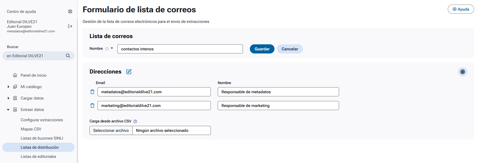This screenshot has width=483, height=163.
Task: Open Listas de buzones SINLI
Action: click(42, 138)
